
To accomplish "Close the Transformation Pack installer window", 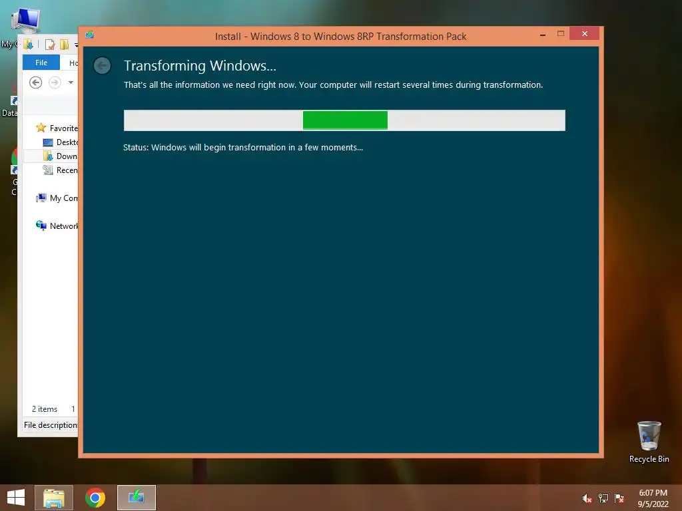I will 585,34.
